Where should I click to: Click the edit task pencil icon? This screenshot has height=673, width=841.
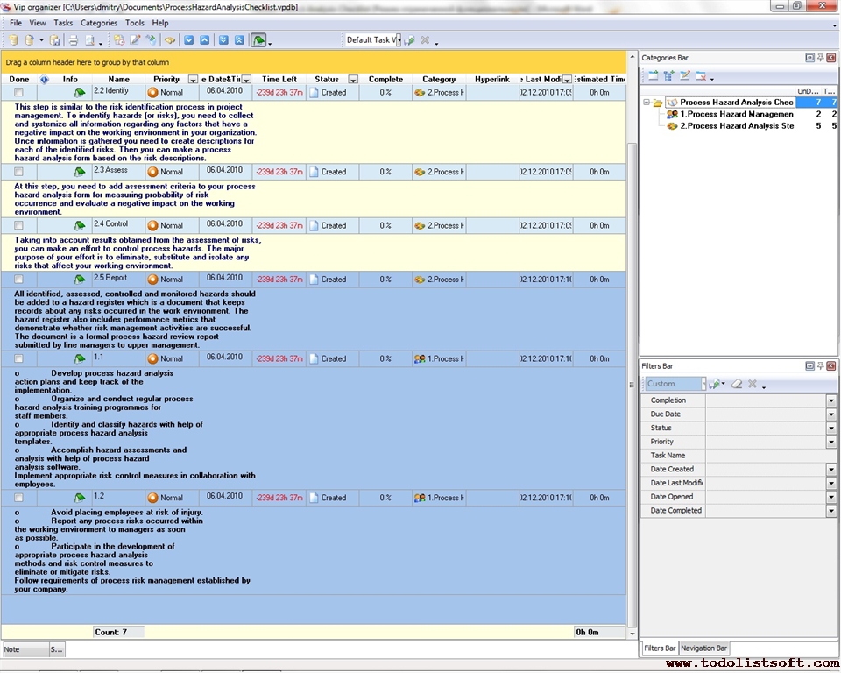135,40
